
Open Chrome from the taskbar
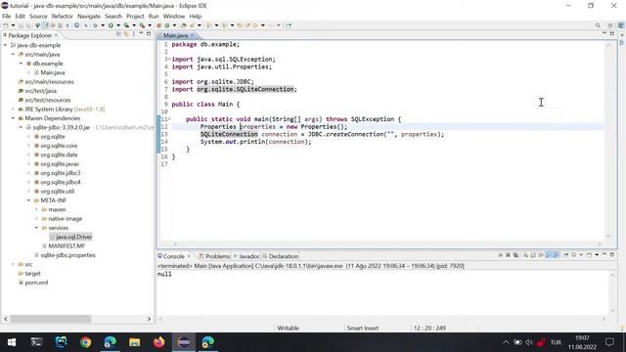85,342
